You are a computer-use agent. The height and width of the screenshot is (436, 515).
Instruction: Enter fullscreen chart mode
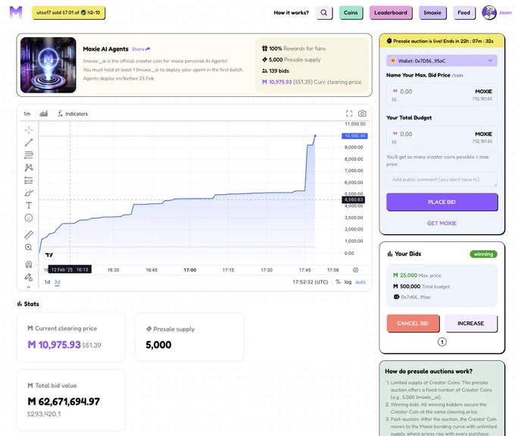coord(349,114)
